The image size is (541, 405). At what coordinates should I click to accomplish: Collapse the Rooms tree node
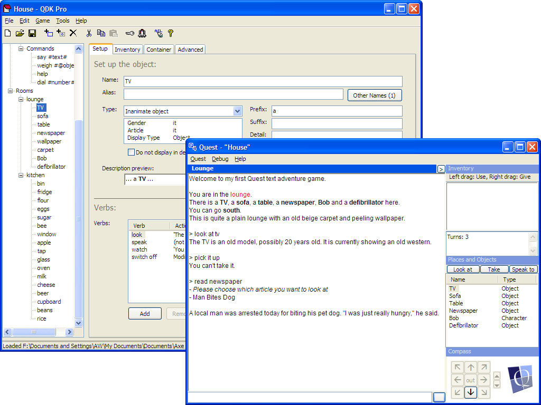[11, 91]
